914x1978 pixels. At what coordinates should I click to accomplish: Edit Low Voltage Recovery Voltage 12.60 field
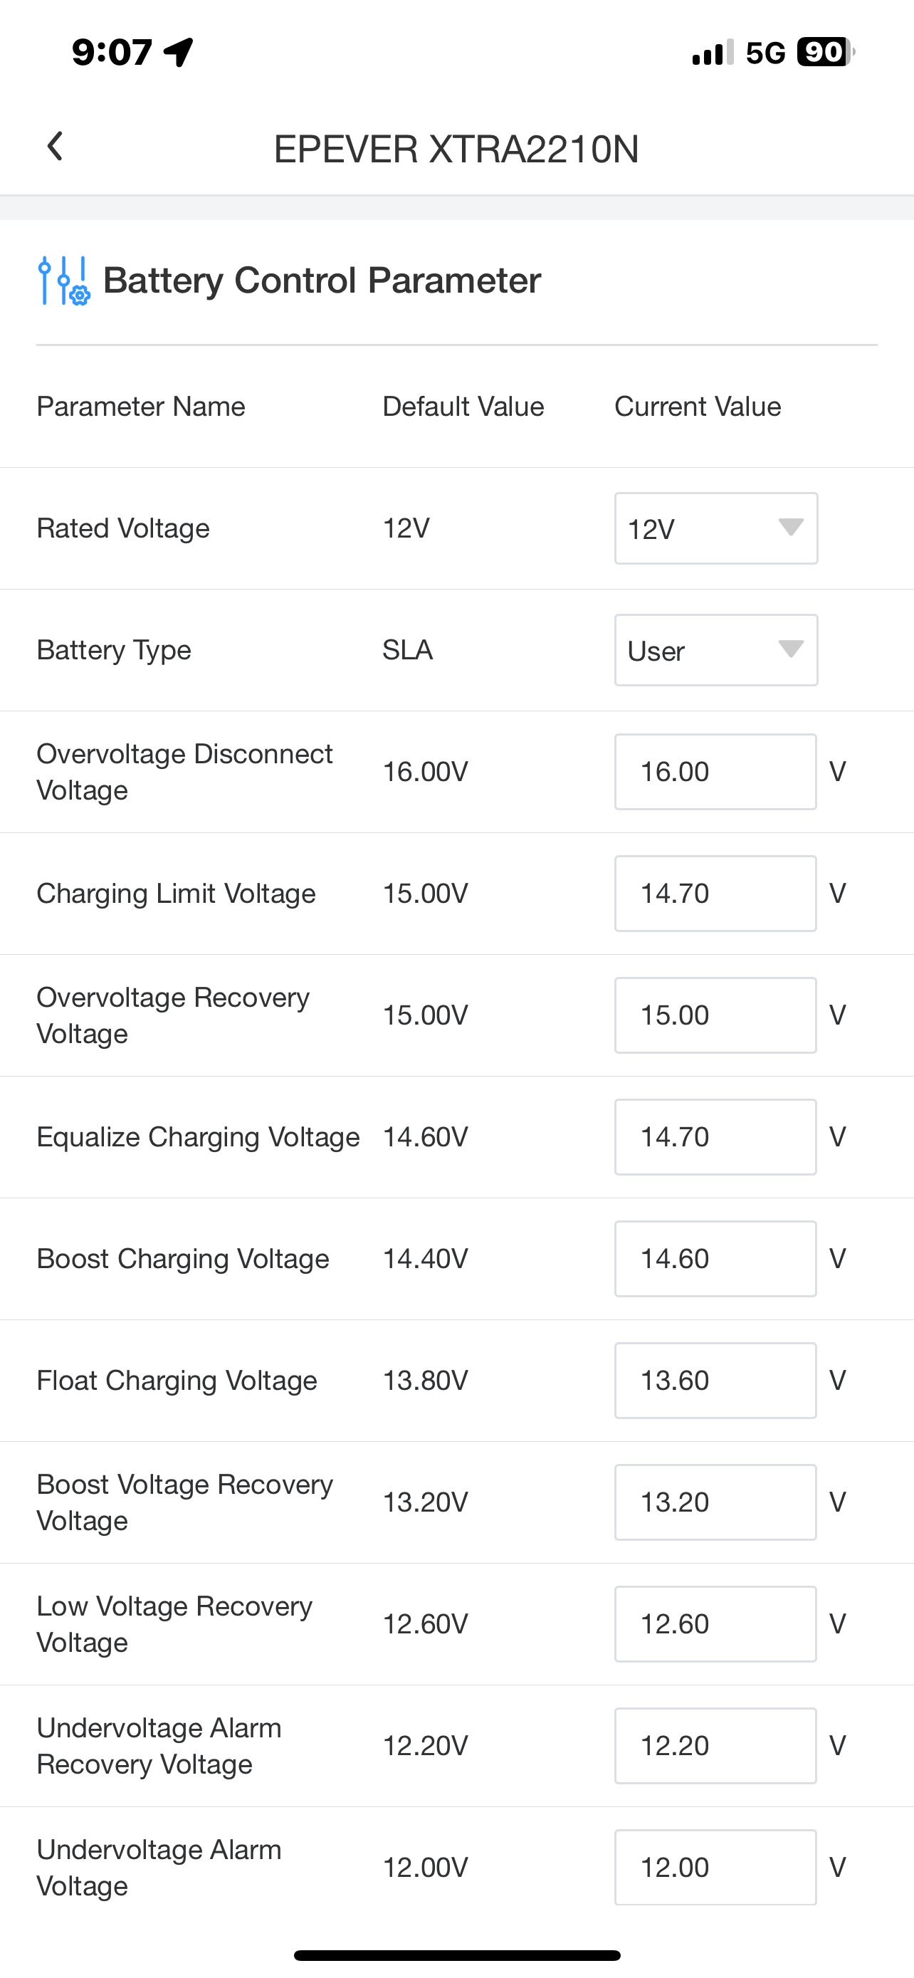pos(715,1624)
